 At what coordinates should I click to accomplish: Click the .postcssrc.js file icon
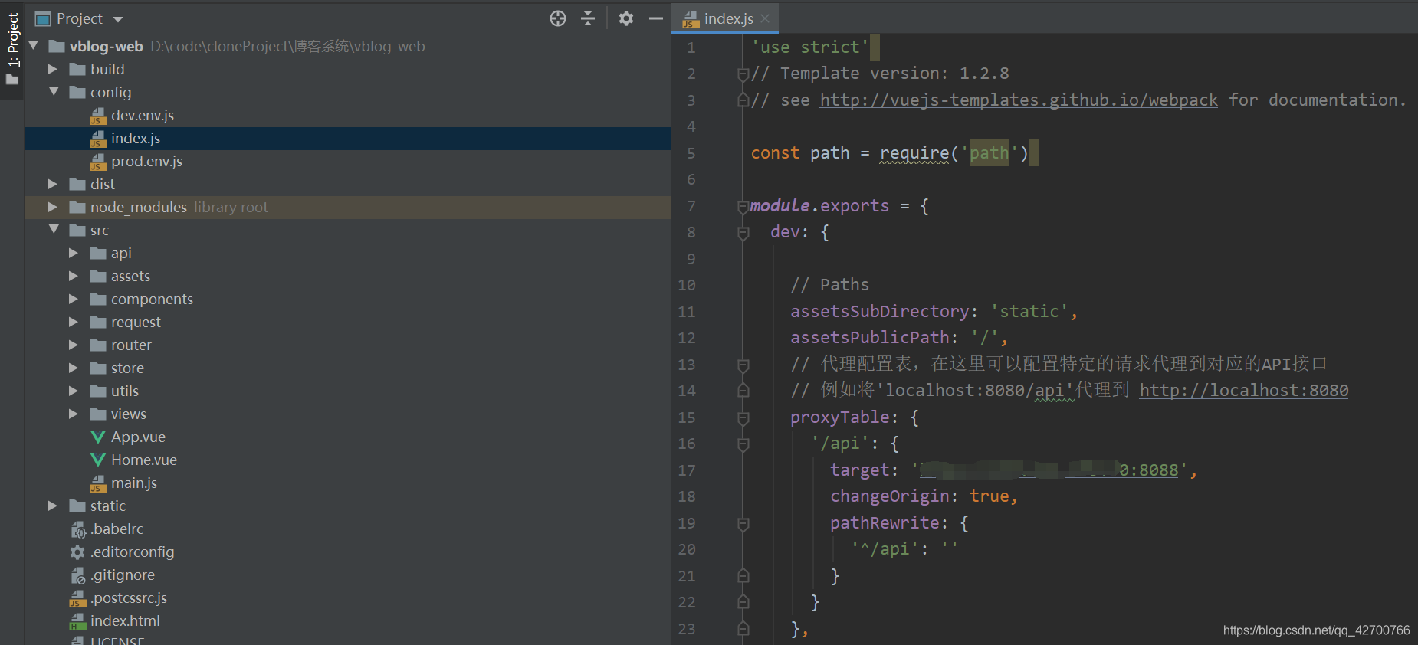point(77,598)
